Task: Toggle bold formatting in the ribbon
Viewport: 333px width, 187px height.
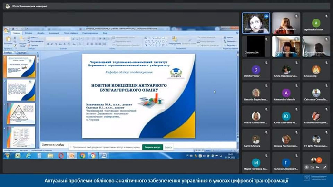Action: click(x=48, y=44)
